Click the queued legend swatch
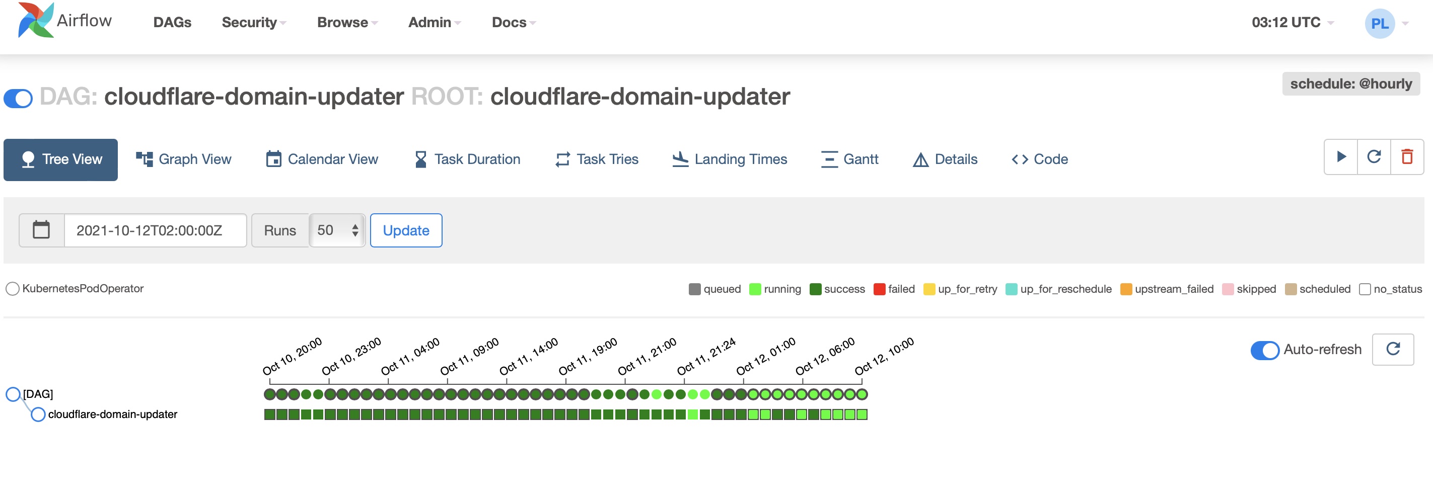 (694, 290)
